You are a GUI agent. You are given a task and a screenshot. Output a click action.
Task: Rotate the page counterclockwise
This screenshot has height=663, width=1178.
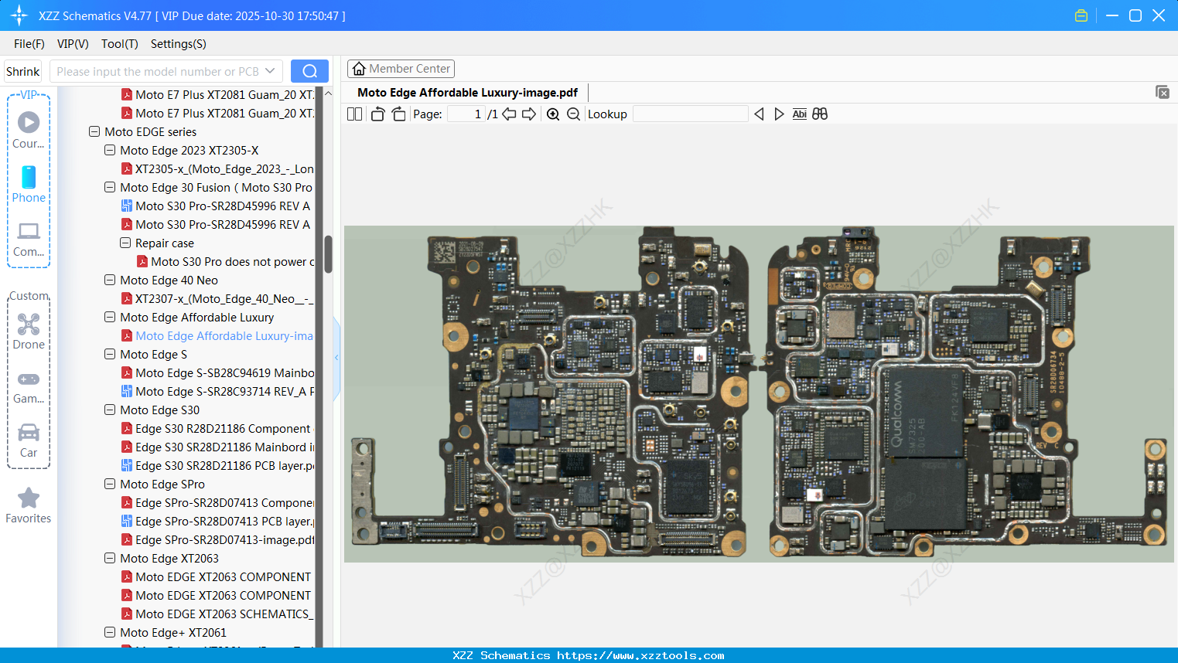point(377,114)
